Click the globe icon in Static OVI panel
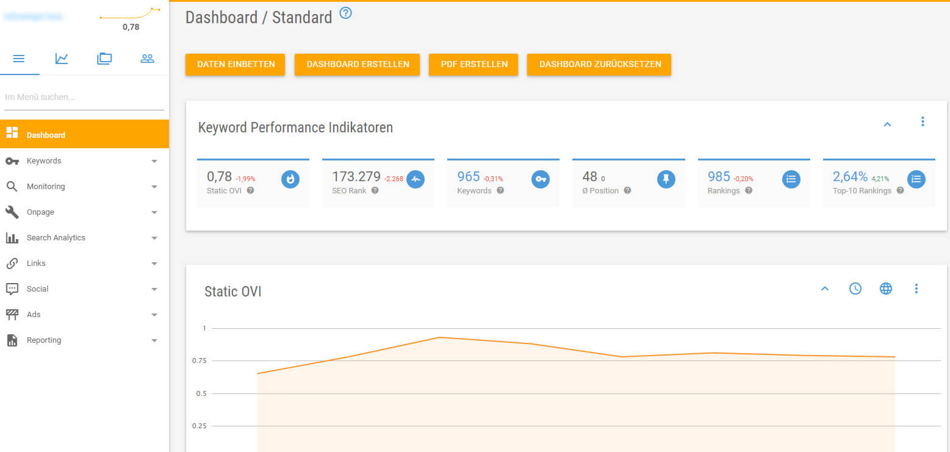950x452 pixels. [886, 289]
